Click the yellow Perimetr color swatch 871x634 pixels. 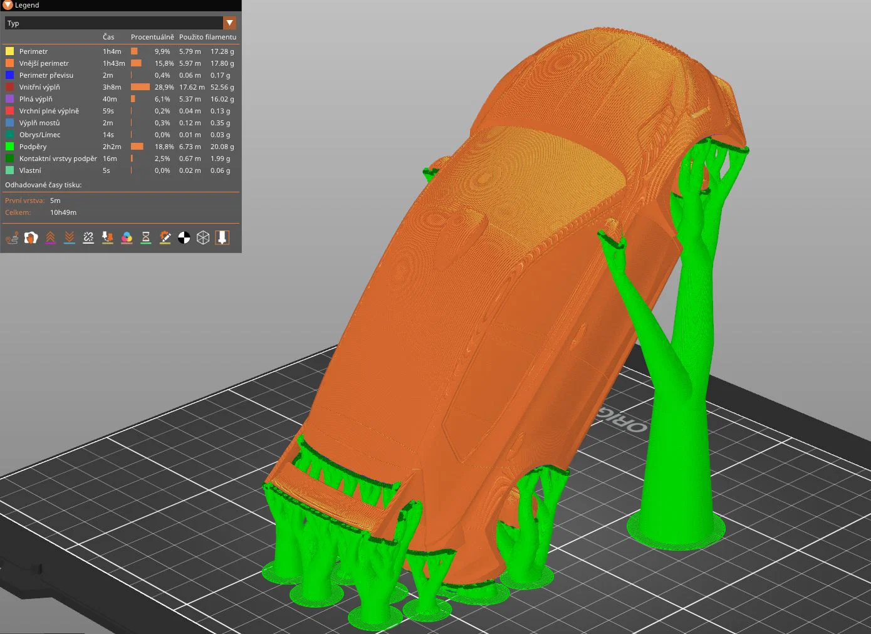click(10, 51)
